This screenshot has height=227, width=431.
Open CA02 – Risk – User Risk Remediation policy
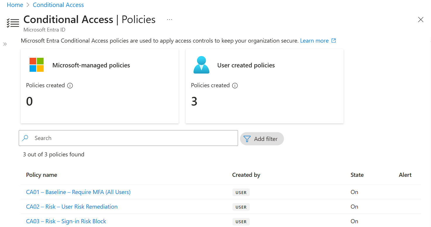(x=72, y=207)
